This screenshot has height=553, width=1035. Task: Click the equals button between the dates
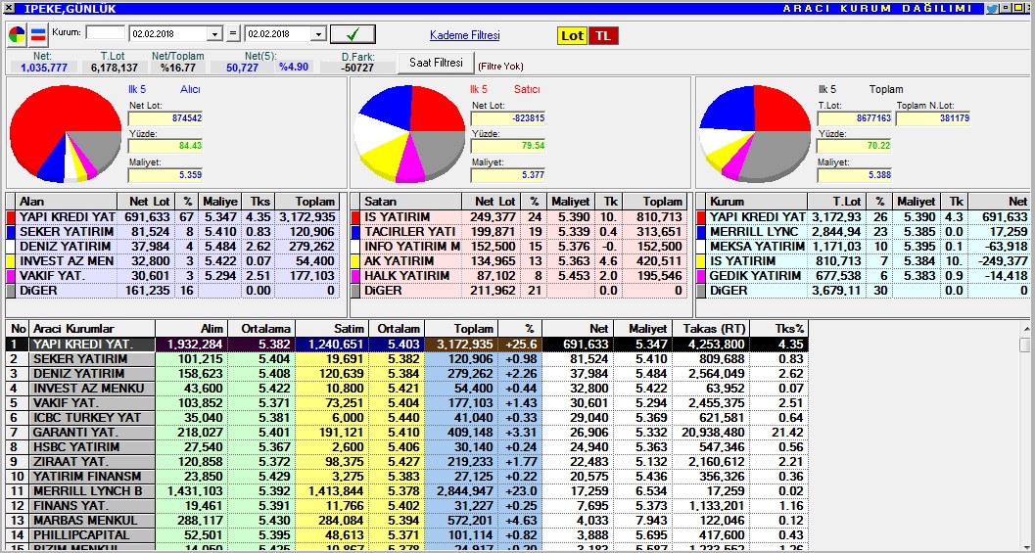pos(234,33)
